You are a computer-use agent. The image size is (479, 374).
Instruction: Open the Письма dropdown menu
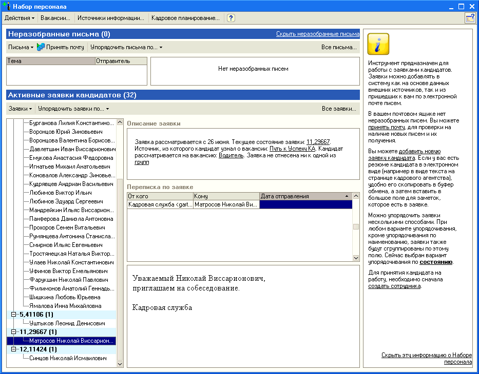point(21,47)
